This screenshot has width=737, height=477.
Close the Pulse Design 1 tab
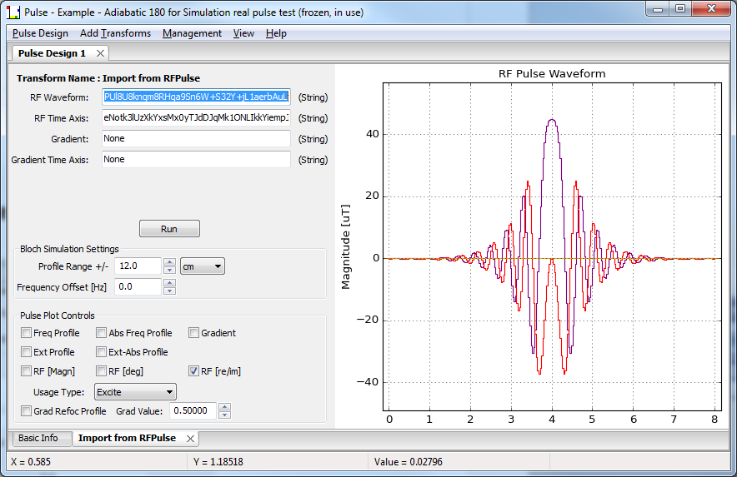tap(100, 53)
